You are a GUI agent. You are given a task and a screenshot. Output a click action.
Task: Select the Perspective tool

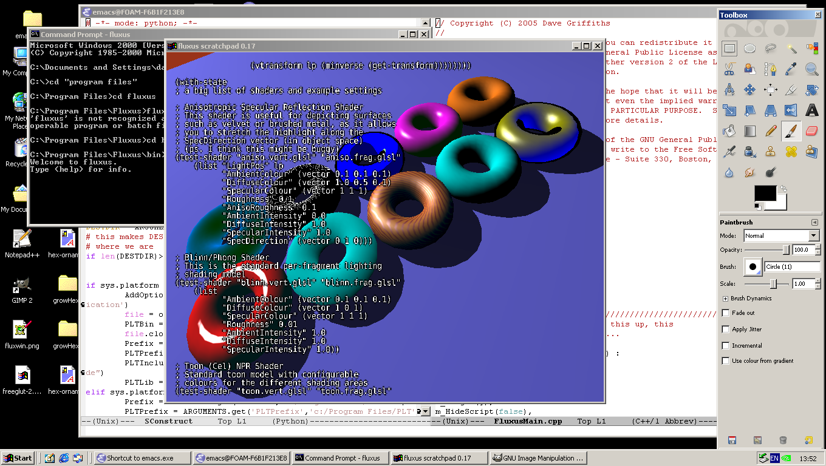click(x=771, y=110)
